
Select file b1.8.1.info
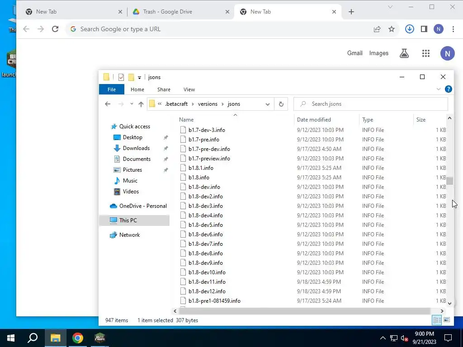point(201,168)
